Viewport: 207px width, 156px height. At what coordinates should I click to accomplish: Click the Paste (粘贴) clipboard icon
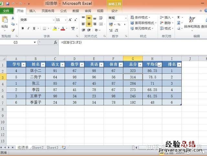coord(5,21)
